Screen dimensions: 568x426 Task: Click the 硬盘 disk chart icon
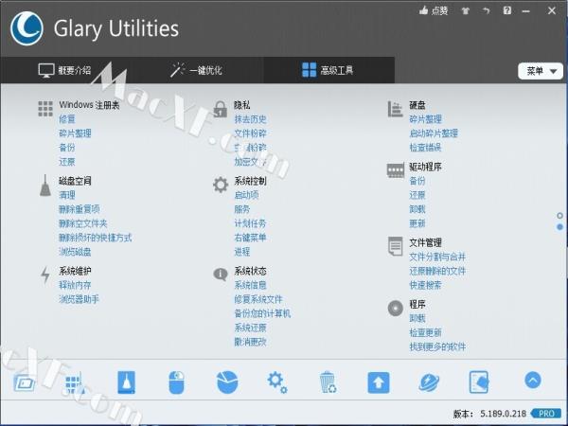coord(395,109)
